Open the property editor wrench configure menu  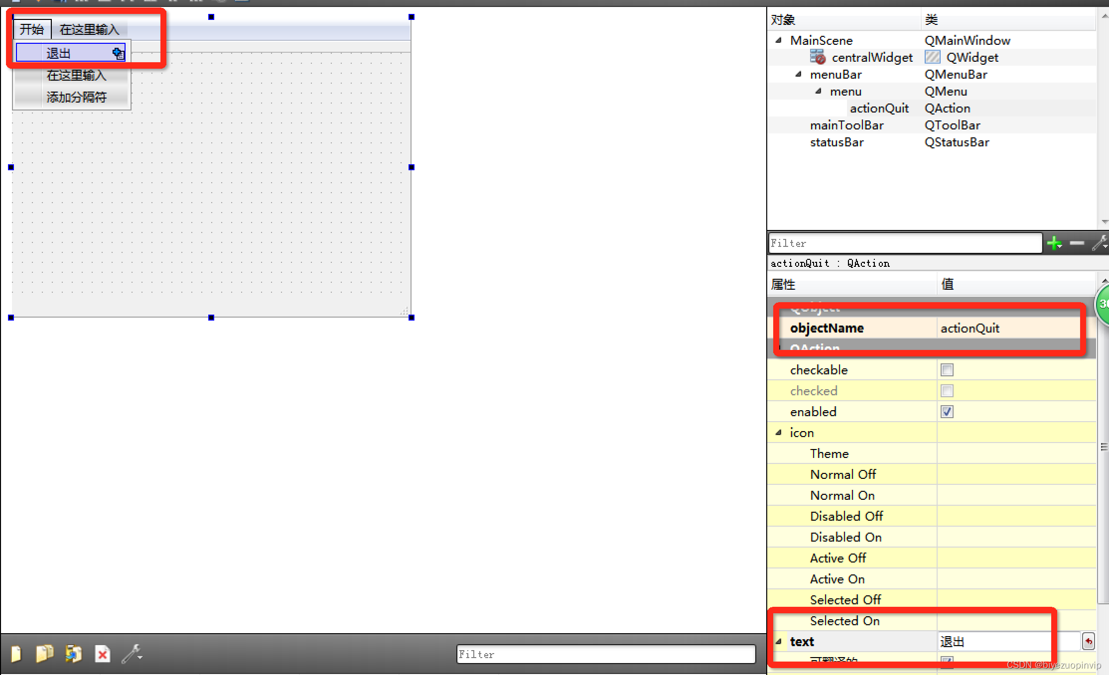point(1100,243)
